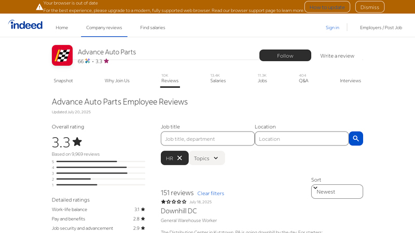Filter reviews by the 4-star bar
This screenshot has height=233, width=415.
pos(99,167)
